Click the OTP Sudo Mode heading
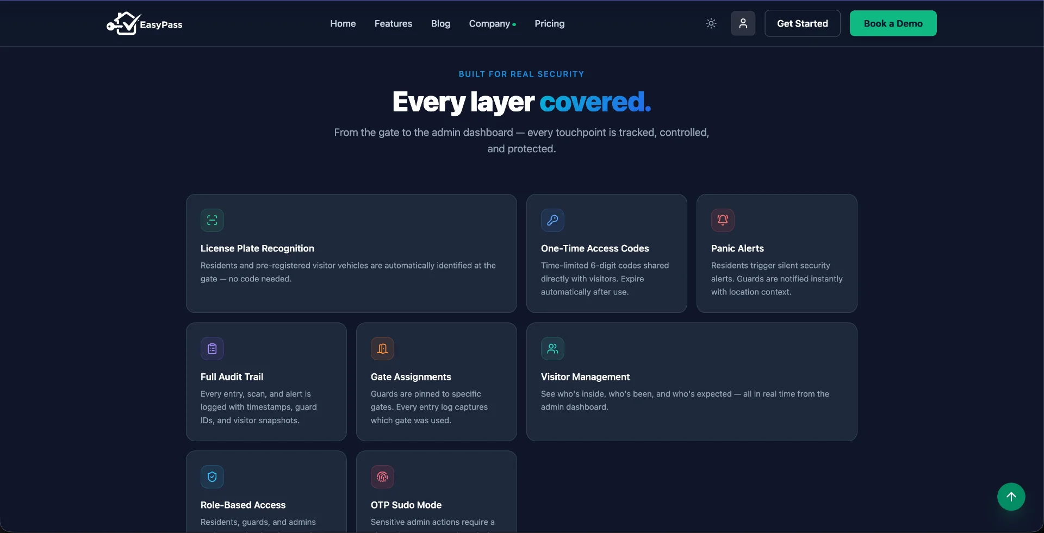This screenshot has height=533, width=1044. pyautogui.click(x=406, y=505)
